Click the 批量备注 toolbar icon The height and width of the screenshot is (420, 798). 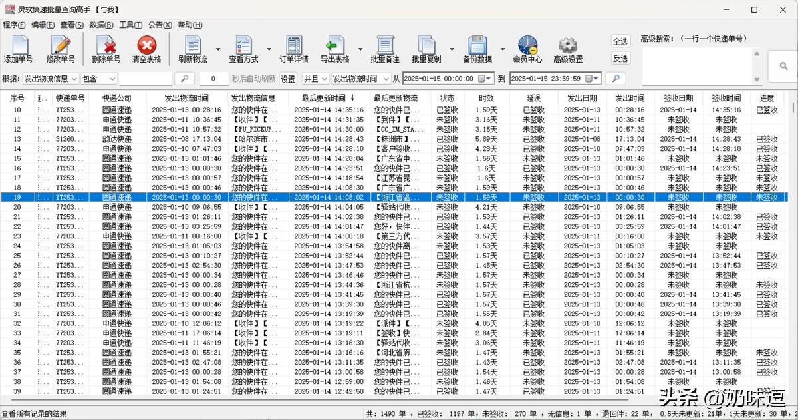385,47
